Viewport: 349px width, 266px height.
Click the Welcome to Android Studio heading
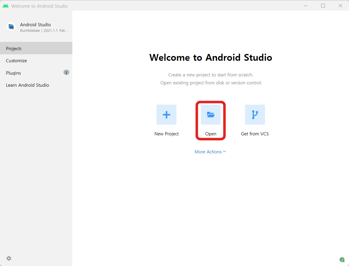pos(211,58)
